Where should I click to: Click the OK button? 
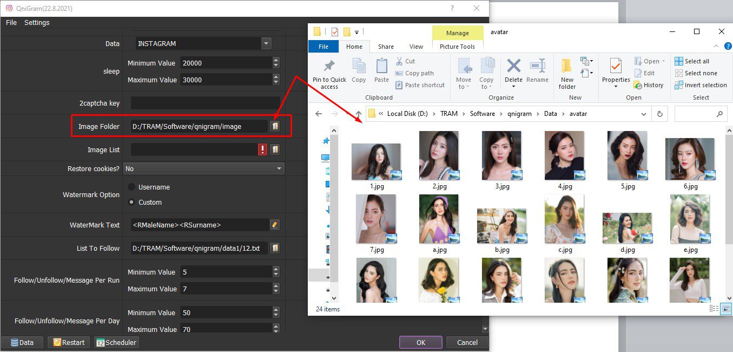click(x=421, y=342)
